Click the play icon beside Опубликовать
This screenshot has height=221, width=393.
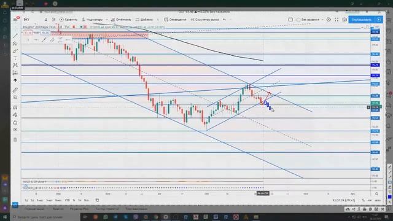pyautogui.click(x=379, y=20)
